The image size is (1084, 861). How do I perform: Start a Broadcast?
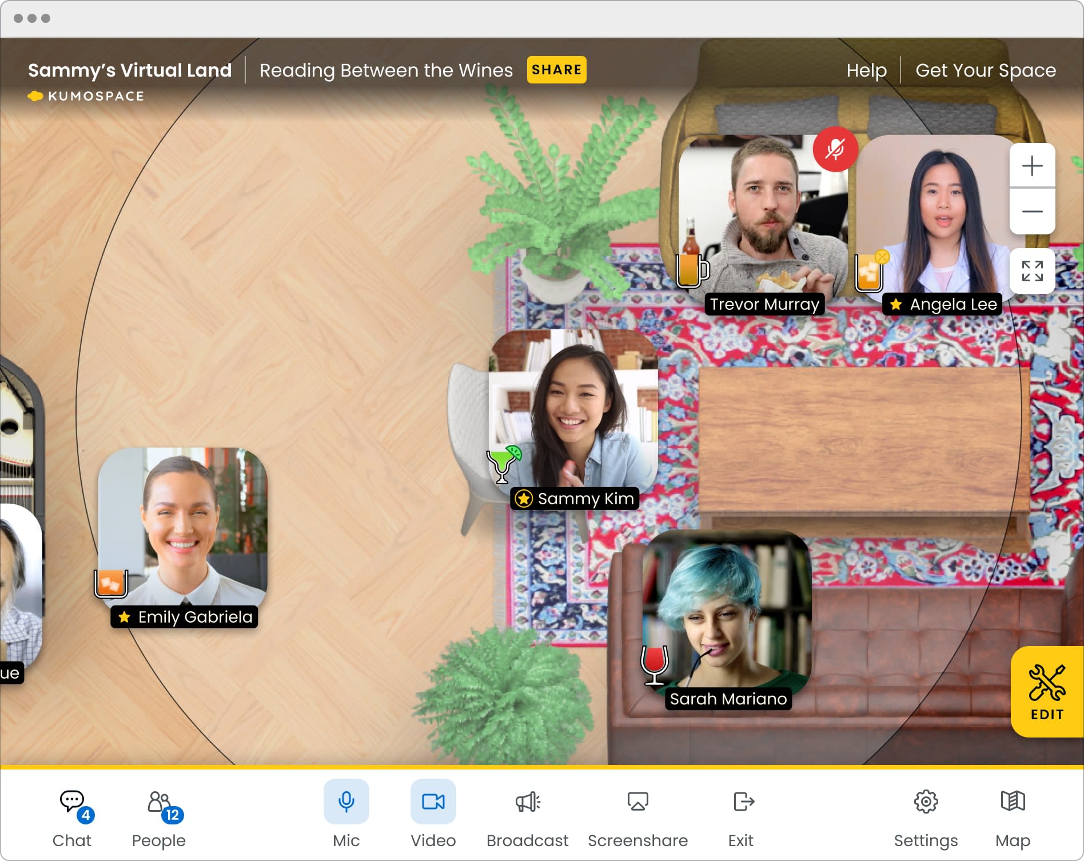(x=527, y=813)
